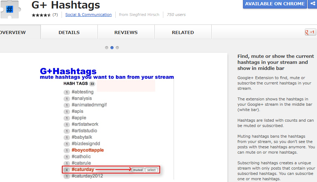
Task: Click the review count (7)
Action: tap(55, 15)
